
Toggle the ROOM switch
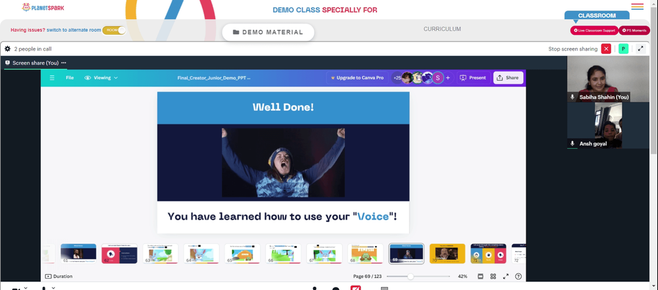(114, 30)
